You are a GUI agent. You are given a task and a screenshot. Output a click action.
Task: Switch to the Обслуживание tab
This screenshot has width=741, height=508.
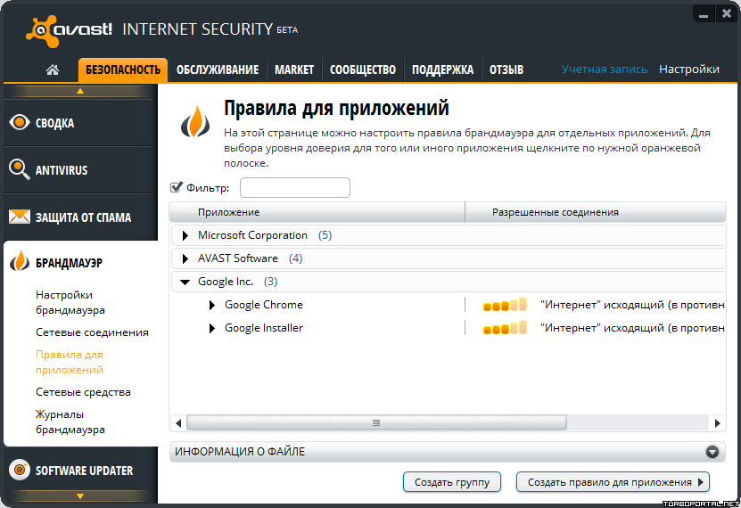(218, 70)
